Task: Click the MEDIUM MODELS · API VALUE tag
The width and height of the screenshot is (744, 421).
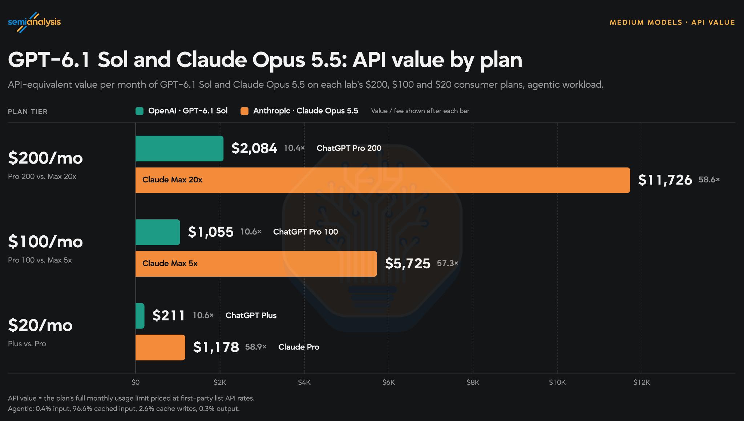Action: [x=672, y=22]
